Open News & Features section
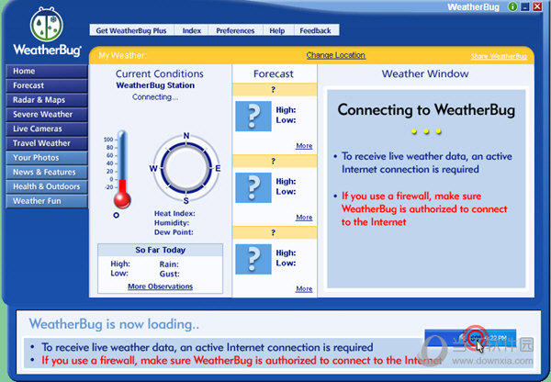 click(47, 172)
